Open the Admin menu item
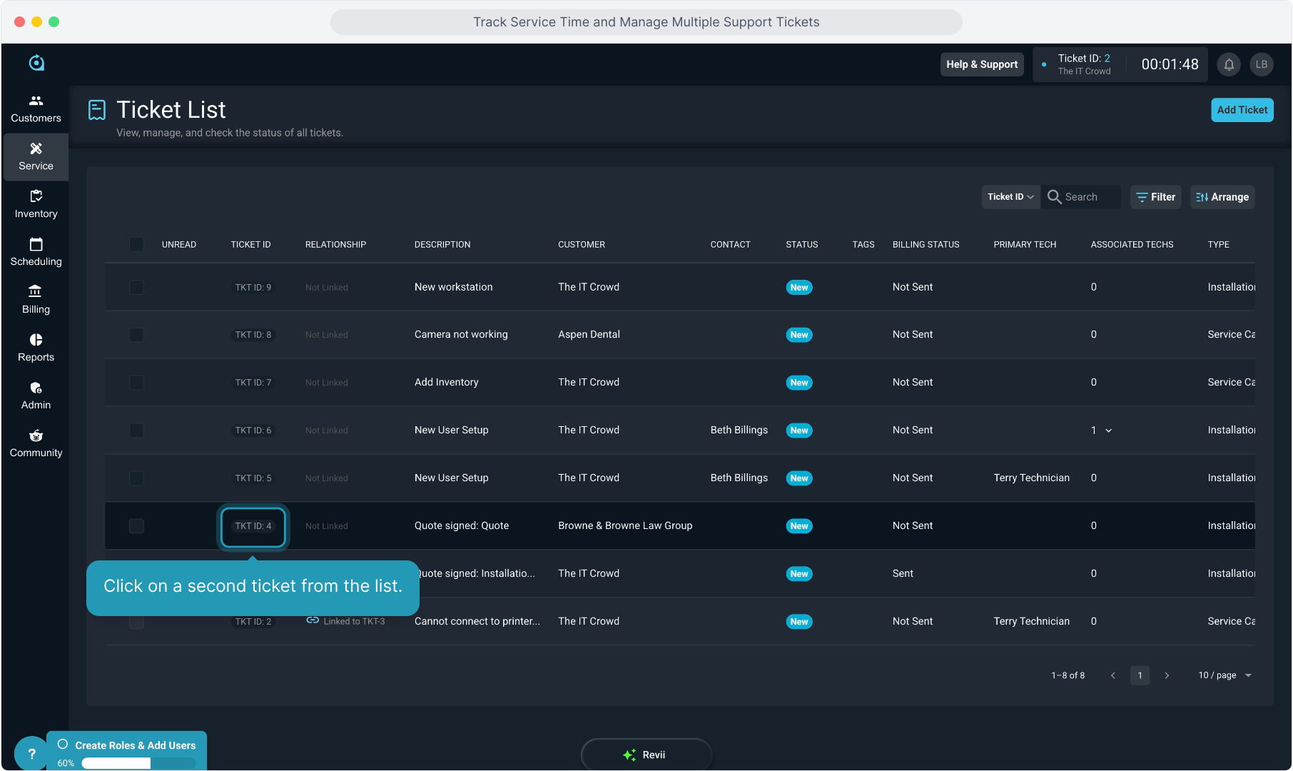This screenshot has width=1293, height=771. point(36,395)
